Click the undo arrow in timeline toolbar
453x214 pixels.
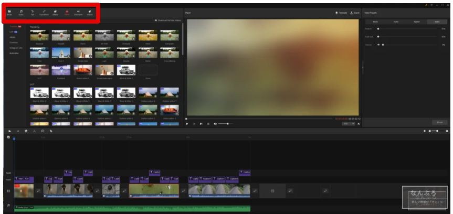[9, 131]
